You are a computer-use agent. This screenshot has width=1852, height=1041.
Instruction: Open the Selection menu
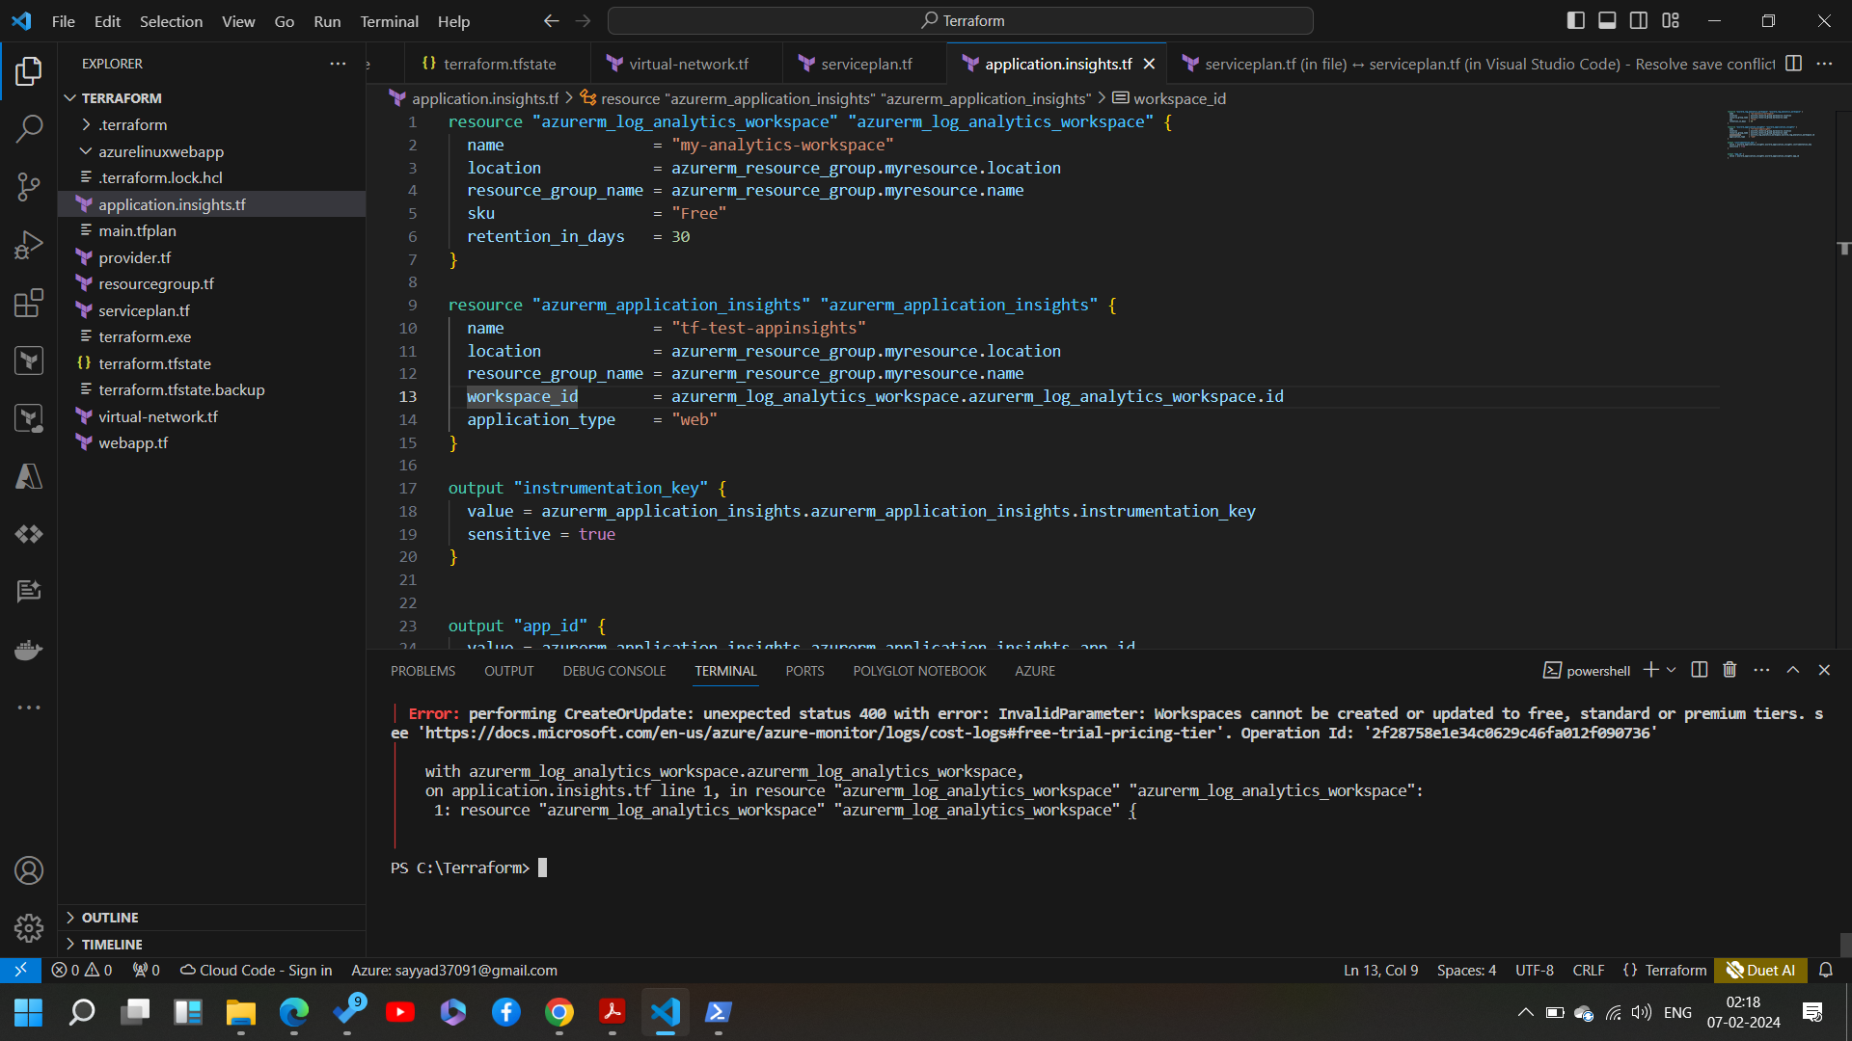pos(171,21)
